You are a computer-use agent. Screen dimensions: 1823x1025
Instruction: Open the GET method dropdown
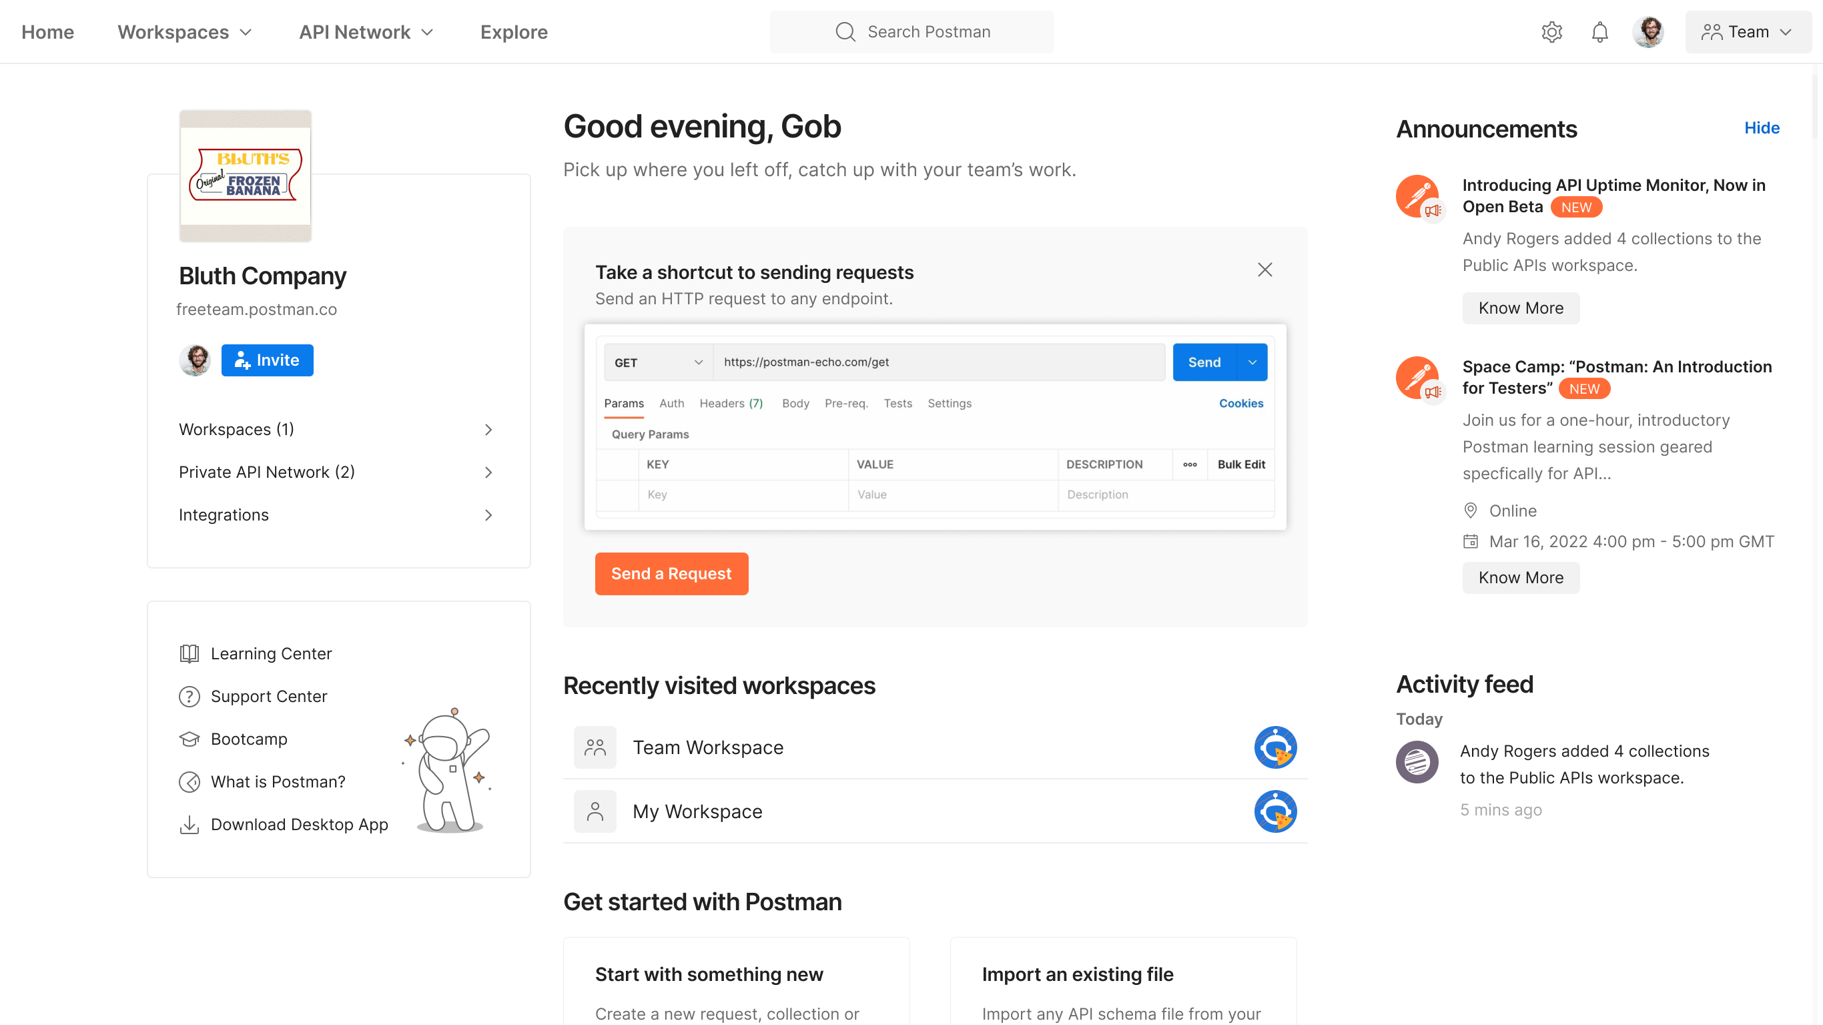(658, 362)
